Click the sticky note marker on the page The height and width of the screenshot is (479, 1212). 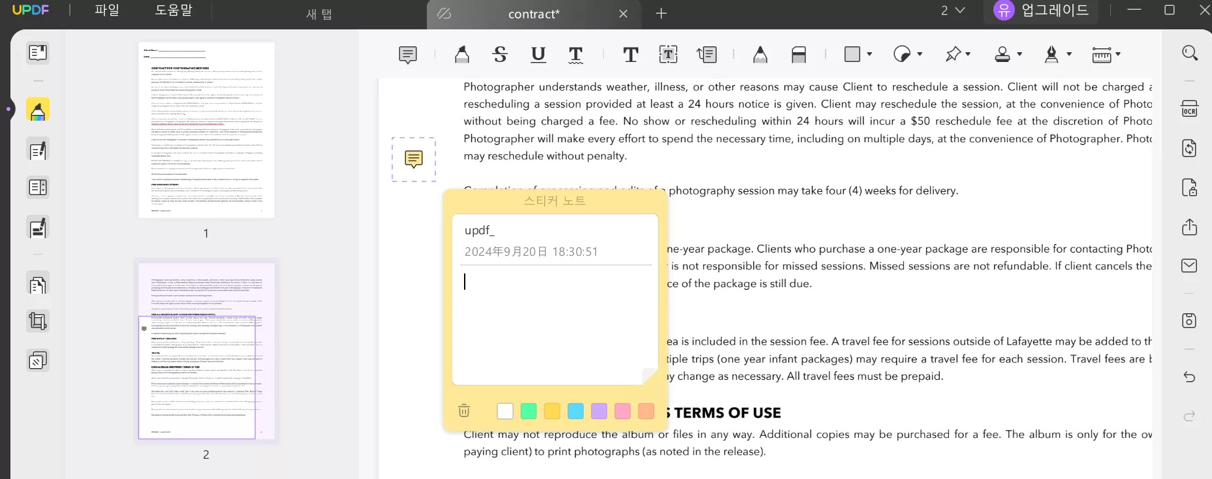[x=414, y=159]
